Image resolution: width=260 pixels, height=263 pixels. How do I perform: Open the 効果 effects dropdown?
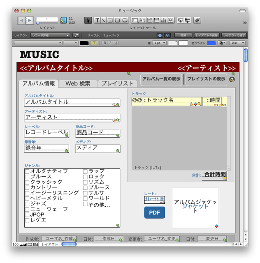pyautogui.click(x=237, y=43)
